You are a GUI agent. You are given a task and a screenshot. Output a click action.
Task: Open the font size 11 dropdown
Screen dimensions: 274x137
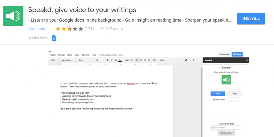pyautogui.click(x=100, y=60)
